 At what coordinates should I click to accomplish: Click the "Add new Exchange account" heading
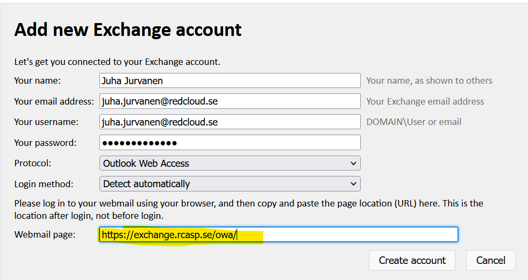pos(128,30)
